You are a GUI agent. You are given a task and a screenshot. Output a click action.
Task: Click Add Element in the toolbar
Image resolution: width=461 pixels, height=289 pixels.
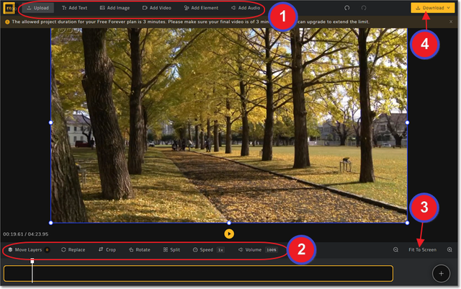click(201, 8)
